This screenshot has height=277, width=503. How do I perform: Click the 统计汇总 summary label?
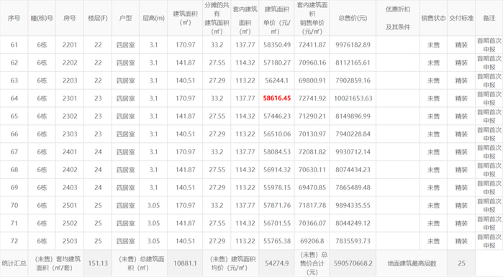coord(14,263)
